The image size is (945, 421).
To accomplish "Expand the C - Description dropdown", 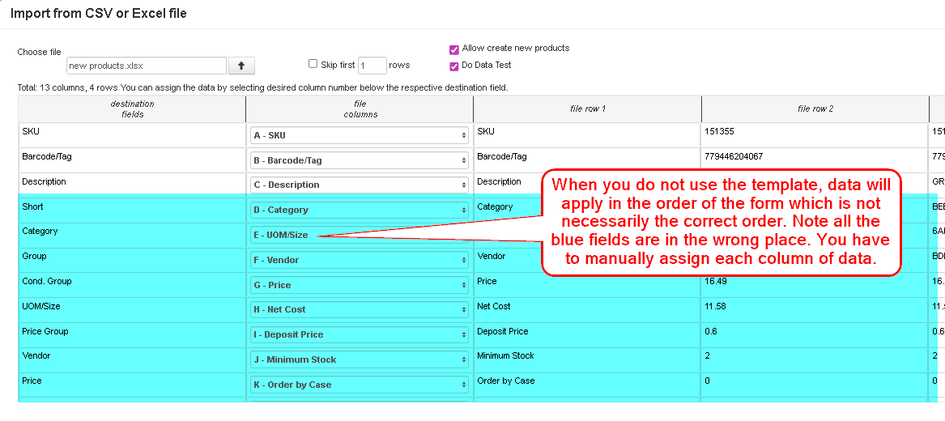I will coord(360,185).
